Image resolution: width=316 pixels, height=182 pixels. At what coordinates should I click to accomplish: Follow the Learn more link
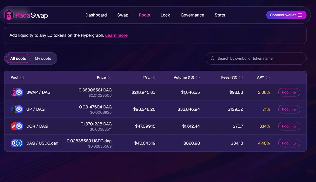tap(116, 35)
